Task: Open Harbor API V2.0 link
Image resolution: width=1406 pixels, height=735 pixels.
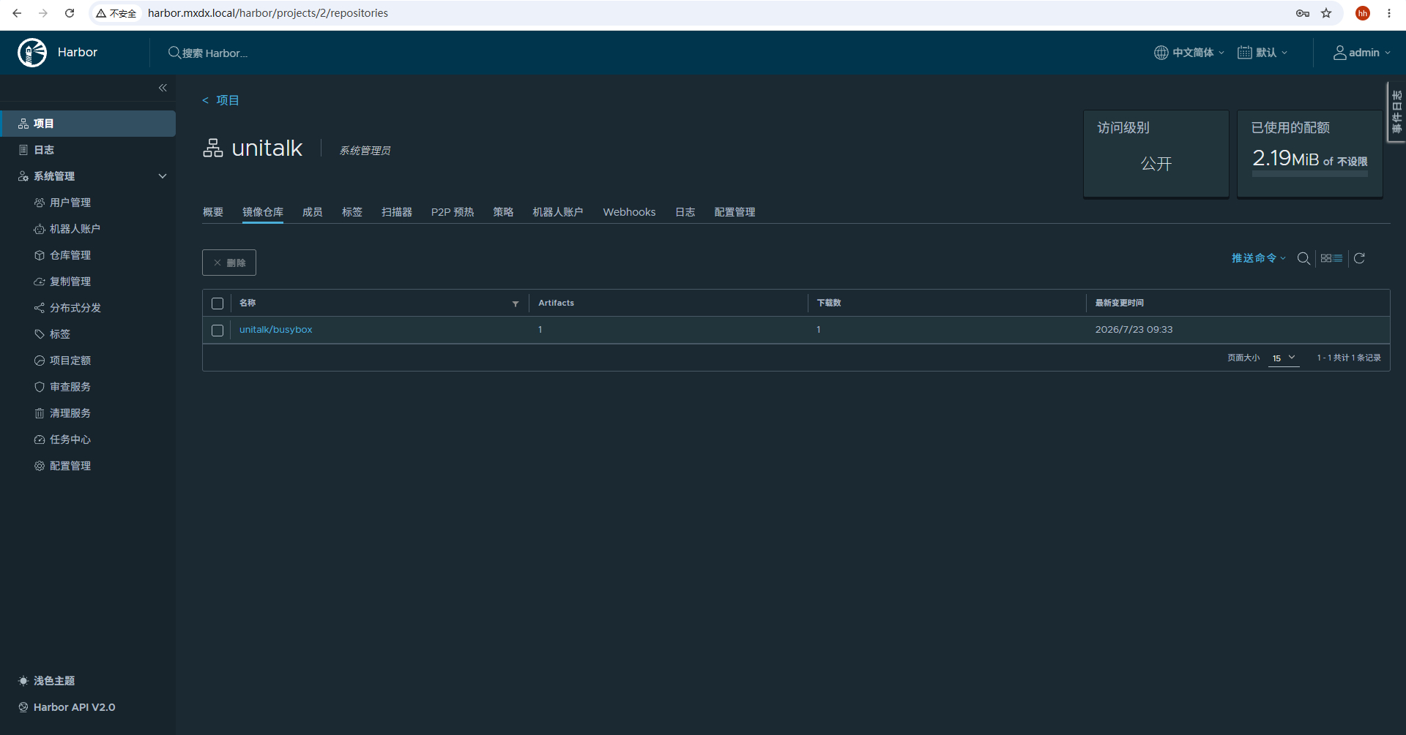Action: (x=67, y=707)
